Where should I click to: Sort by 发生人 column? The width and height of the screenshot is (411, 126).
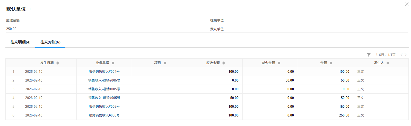(x=388, y=63)
